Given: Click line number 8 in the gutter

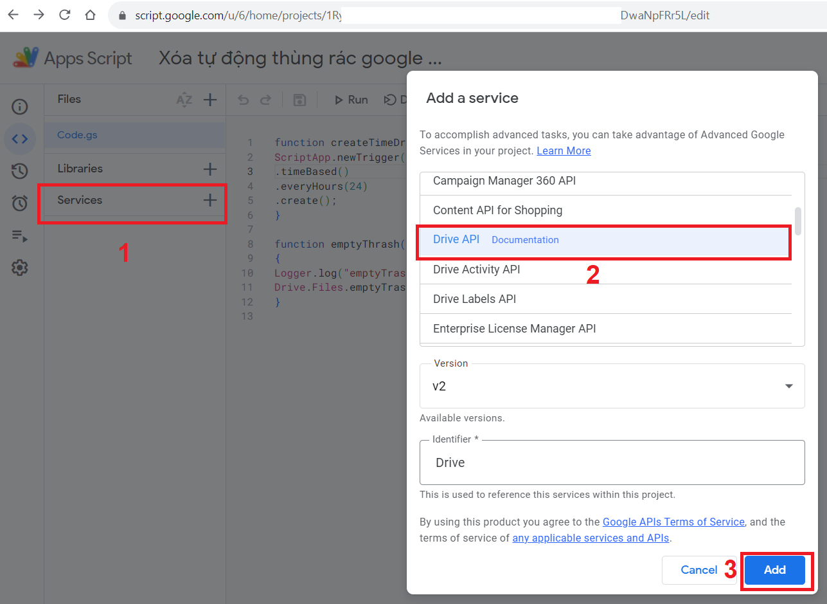Looking at the screenshot, I should pyautogui.click(x=250, y=244).
